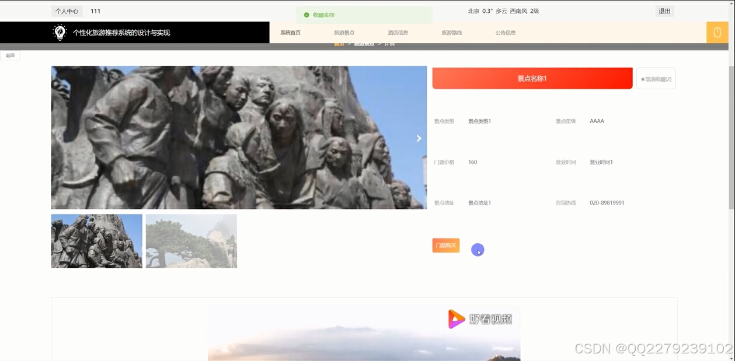The width and height of the screenshot is (735, 361).
Task: Select the pine tree thumbnail image
Action: tap(191, 241)
